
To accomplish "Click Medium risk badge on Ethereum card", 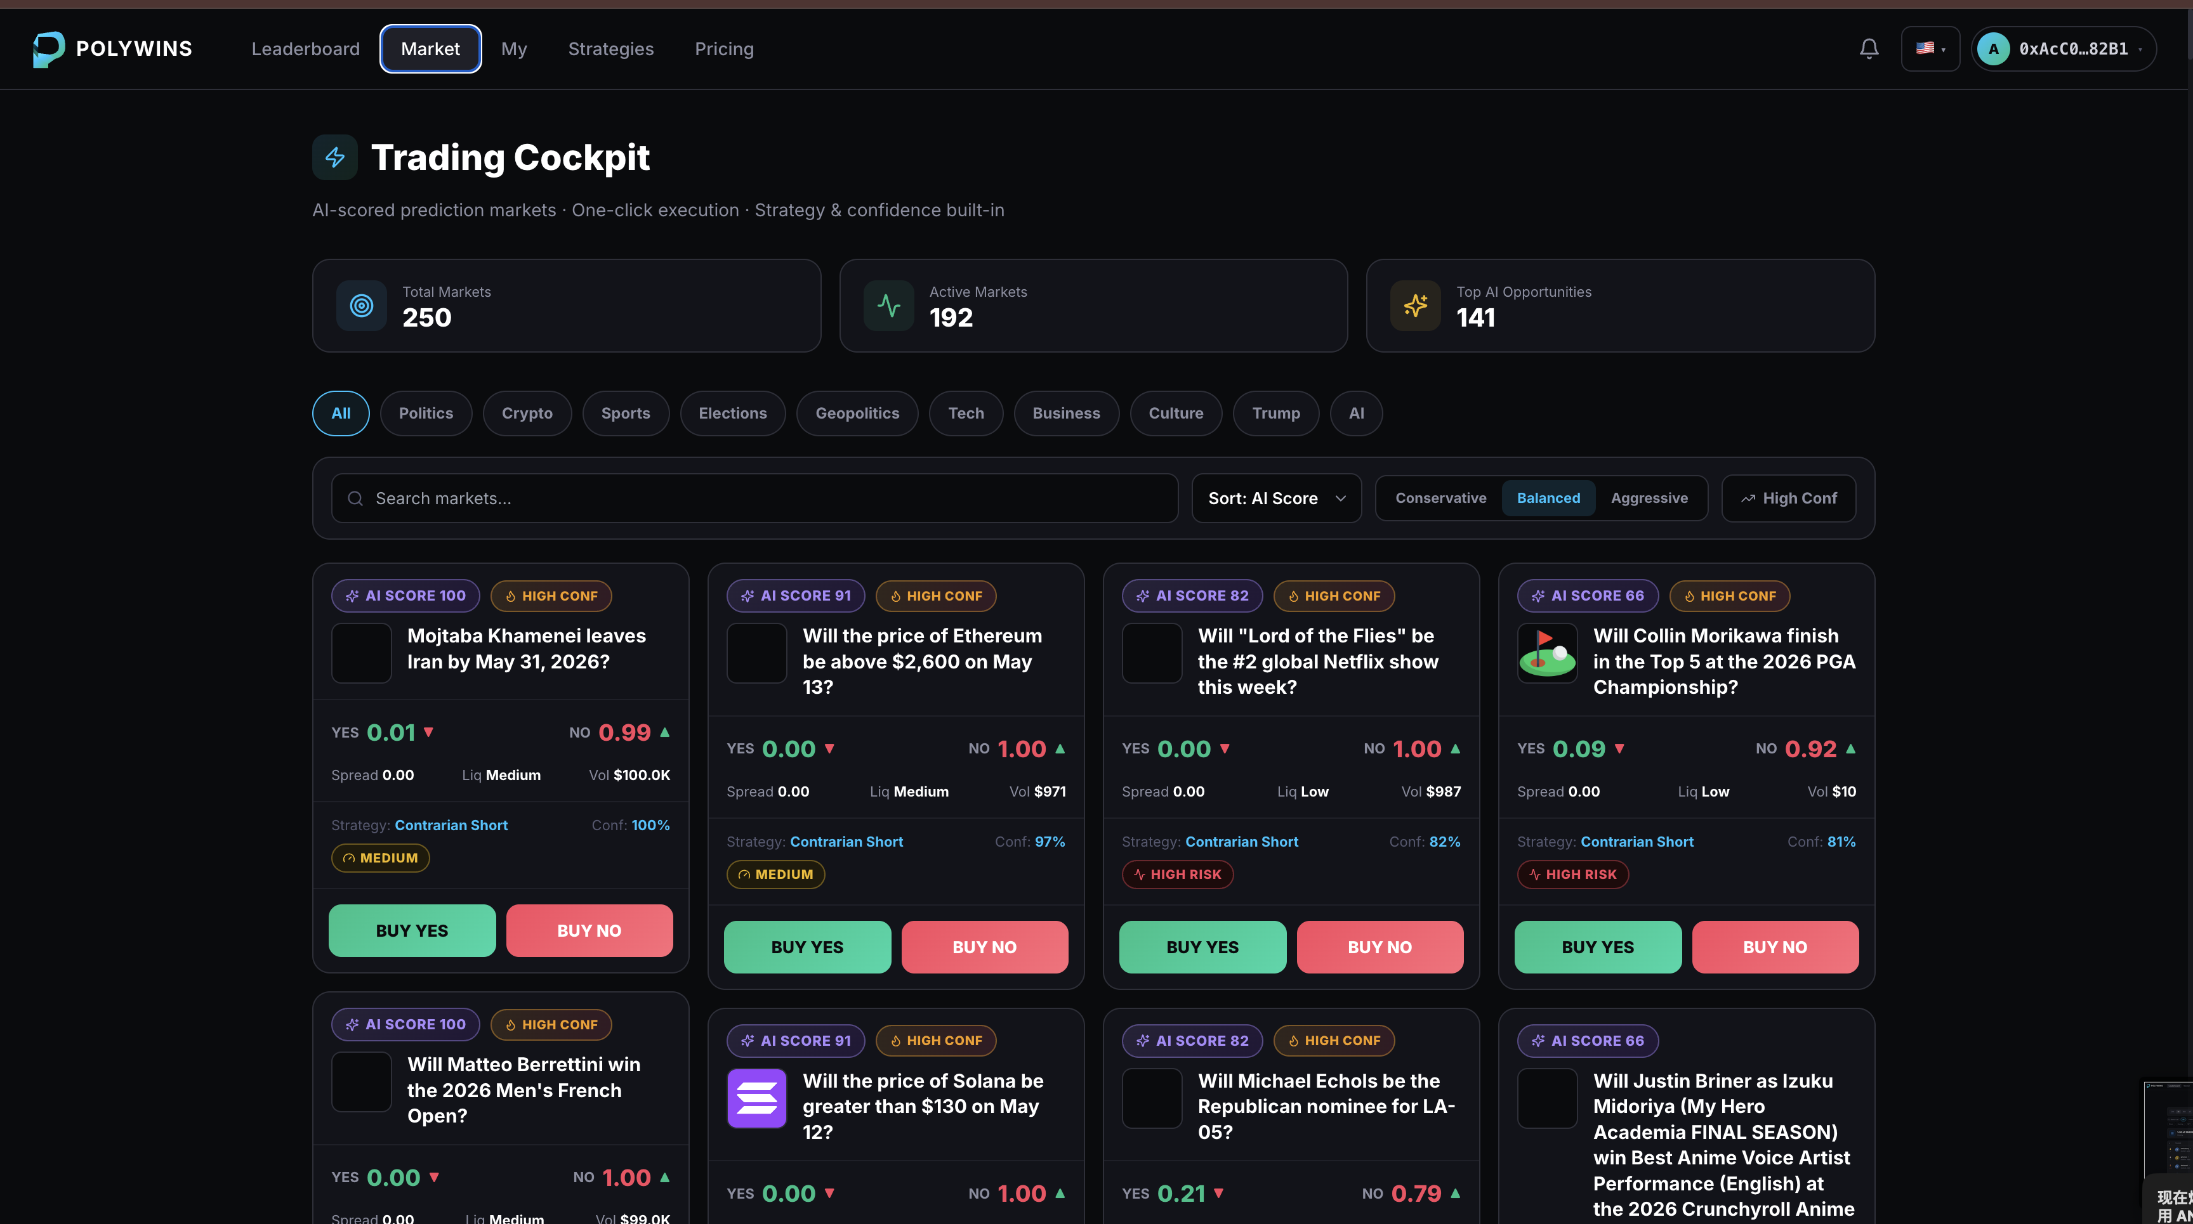I will click(x=775, y=875).
